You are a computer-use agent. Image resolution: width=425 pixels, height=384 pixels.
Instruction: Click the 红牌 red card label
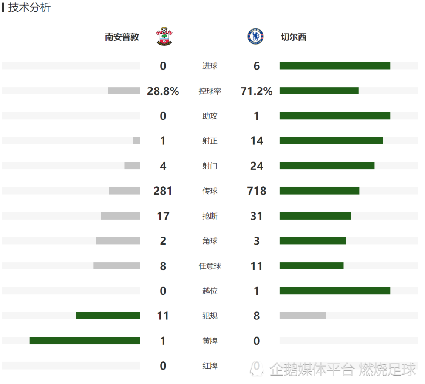210,366
